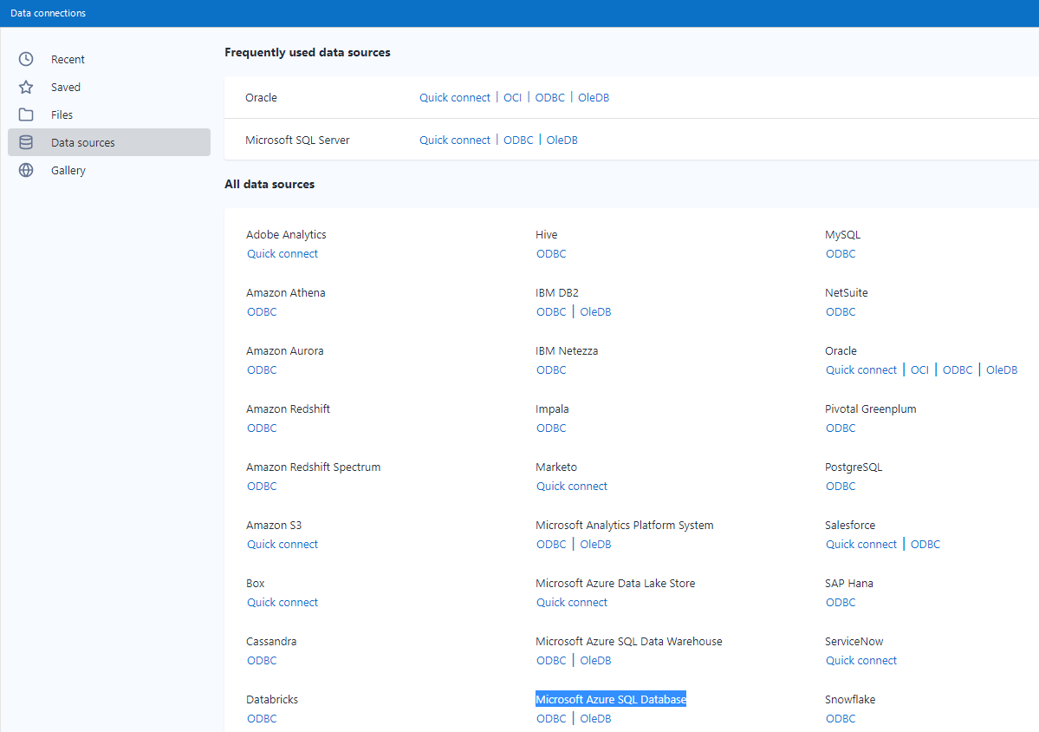1039x732 pixels.
Task: Click the Recent clock icon
Action: point(25,59)
